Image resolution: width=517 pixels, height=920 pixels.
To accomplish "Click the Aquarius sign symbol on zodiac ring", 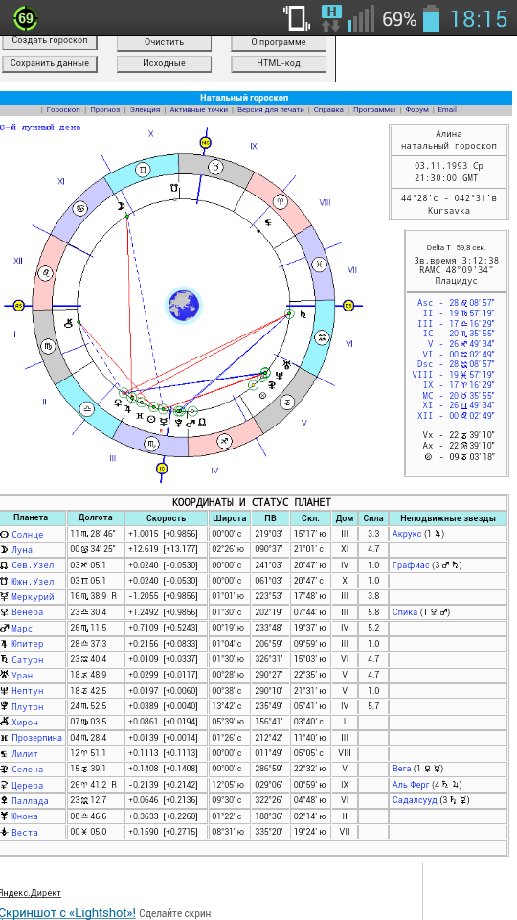I will pyautogui.click(x=322, y=336).
